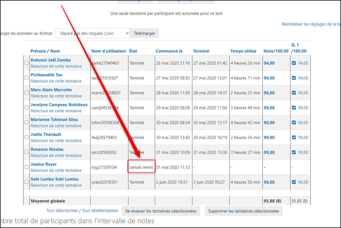Click the checkmark icon in Soki Lumbu's Q. 1 cell
The height and width of the screenshot is (228, 341).
294,182
